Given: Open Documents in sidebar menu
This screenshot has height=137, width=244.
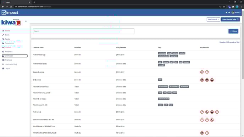Looking at the screenshot, I should pos(10,43).
